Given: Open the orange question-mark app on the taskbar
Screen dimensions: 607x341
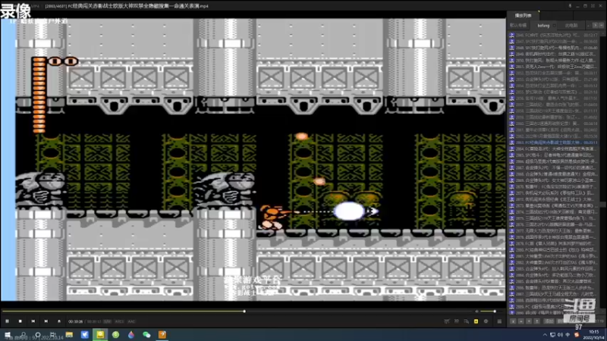Looking at the screenshot, I should [162, 334].
